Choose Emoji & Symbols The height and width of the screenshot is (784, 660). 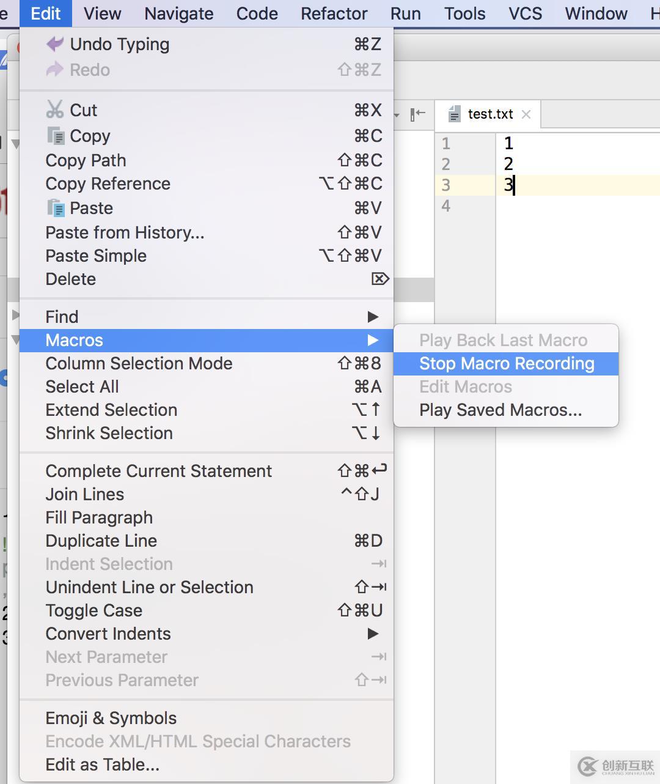pyautogui.click(x=207, y=718)
